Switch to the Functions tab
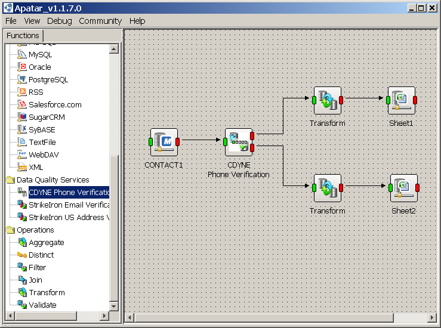441x328 pixels. pyautogui.click(x=23, y=36)
